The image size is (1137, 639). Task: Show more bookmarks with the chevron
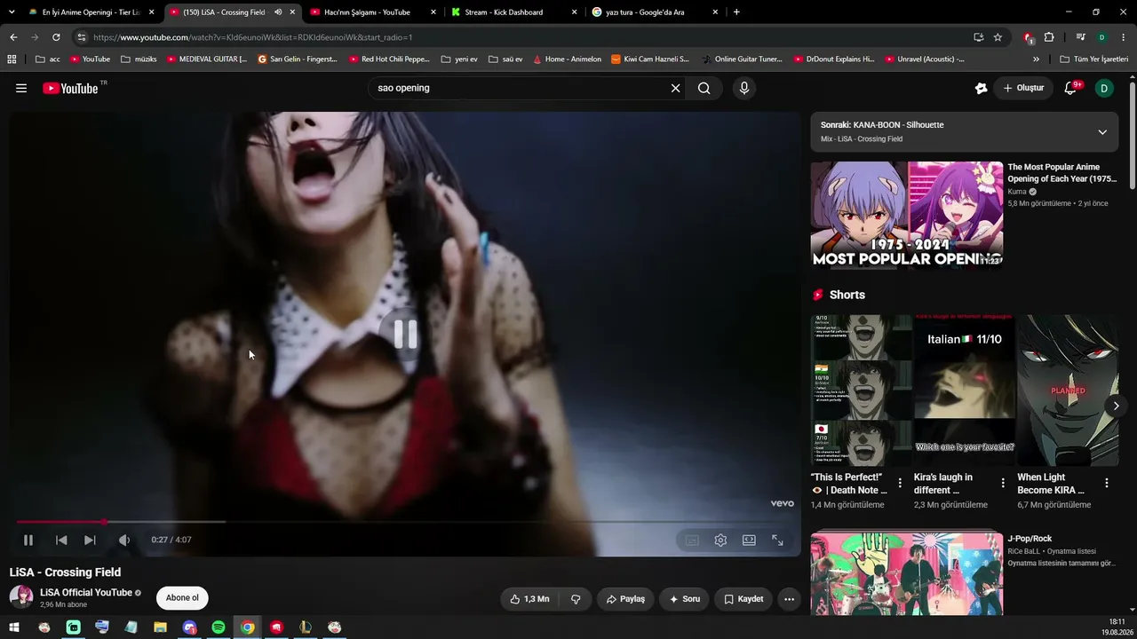coord(1036,59)
